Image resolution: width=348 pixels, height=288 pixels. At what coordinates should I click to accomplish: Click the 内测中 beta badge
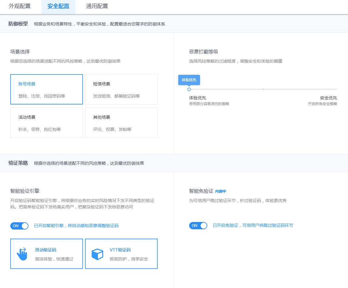tap(221, 191)
